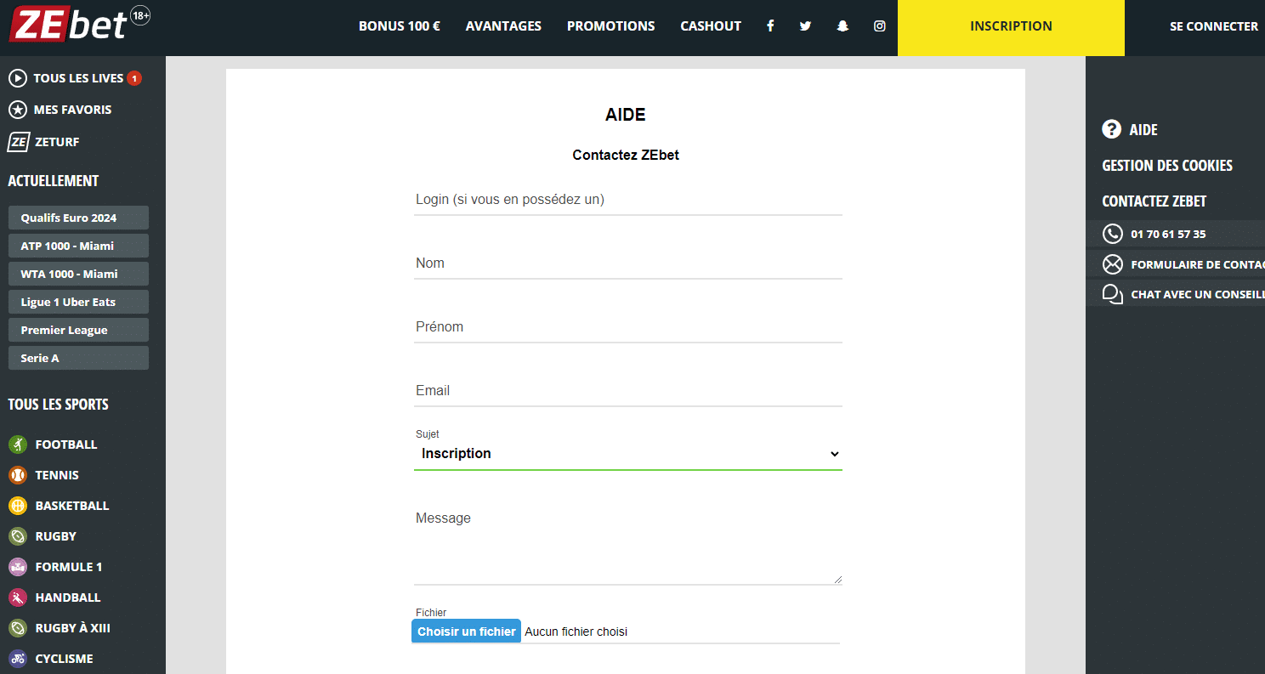
Task: Open Qualifs Euro 2024 shortcut
Action: [78, 218]
